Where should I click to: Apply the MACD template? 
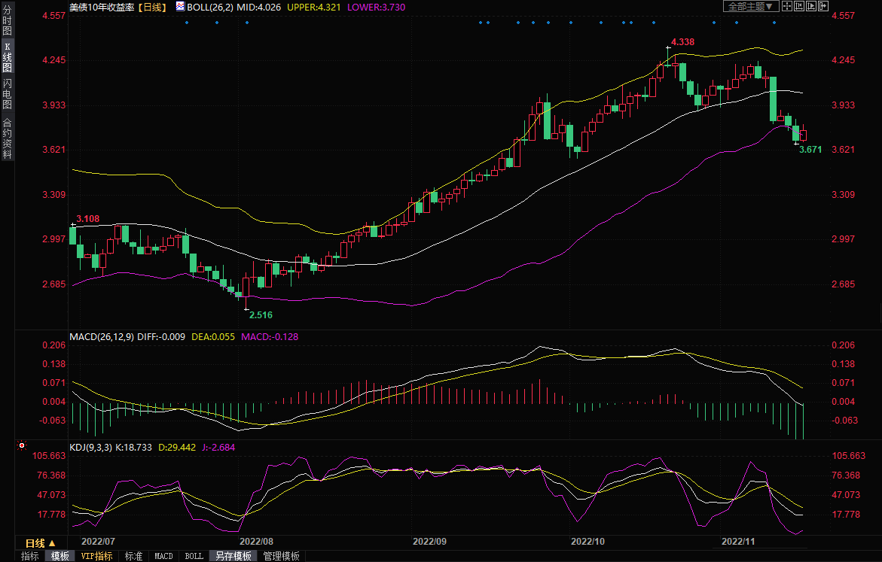(x=163, y=556)
